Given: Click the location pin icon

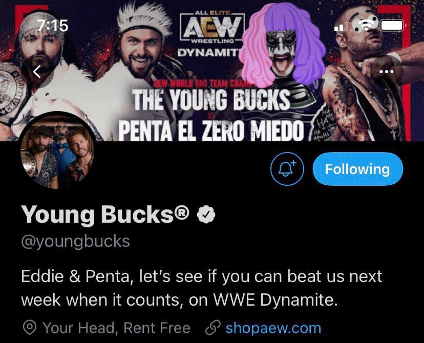Looking at the screenshot, I should [x=30, y=328].
